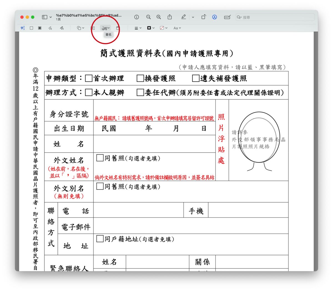The width and height of the screenshot is (333, 291).
Task: Zoom in on the document
Action: (159, 17)
